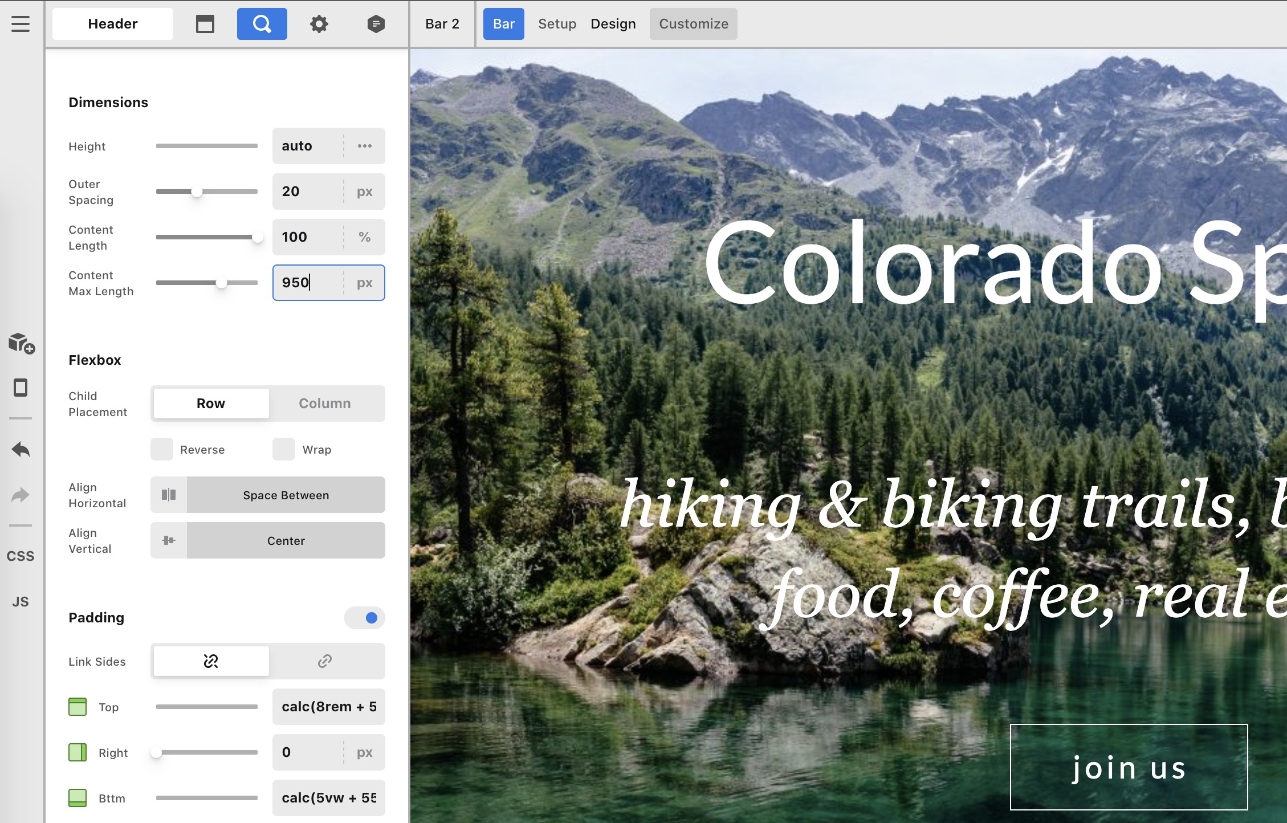This screenshot has height=823, width=1287.
Task: Open the responsive device preview icon
Action: click(21, 388)
